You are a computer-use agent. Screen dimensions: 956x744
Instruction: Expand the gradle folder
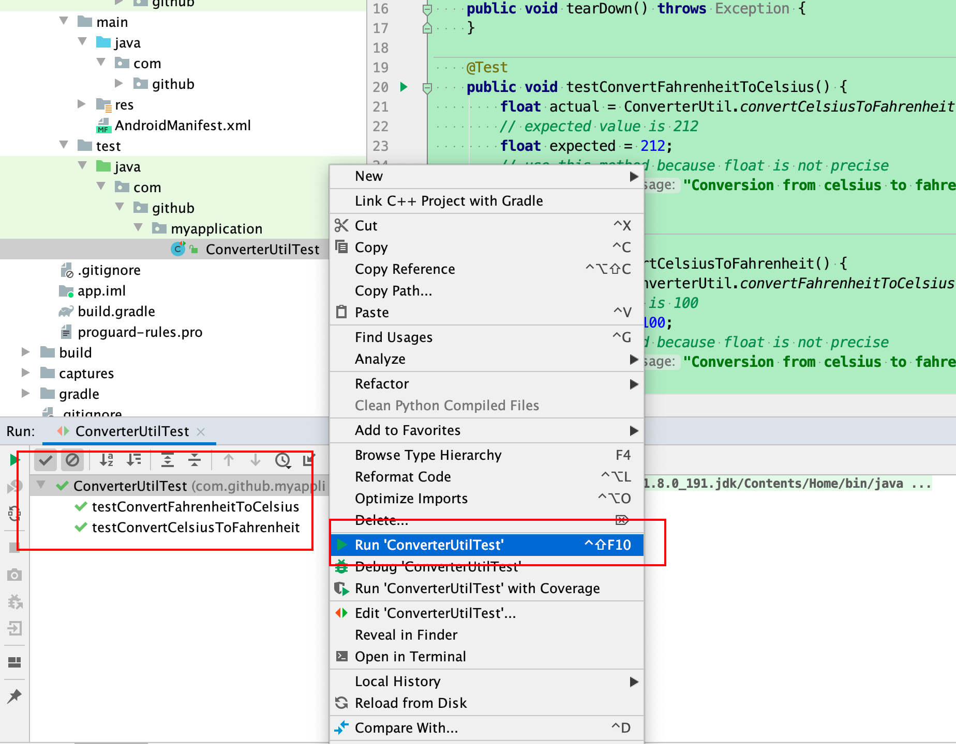pos(26,393)
